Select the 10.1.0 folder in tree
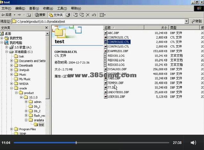Screen dimensions: 204x150 [33, 97]
